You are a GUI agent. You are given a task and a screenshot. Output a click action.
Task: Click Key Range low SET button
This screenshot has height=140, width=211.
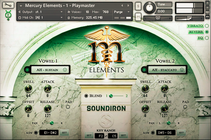(x=89, y=135)
